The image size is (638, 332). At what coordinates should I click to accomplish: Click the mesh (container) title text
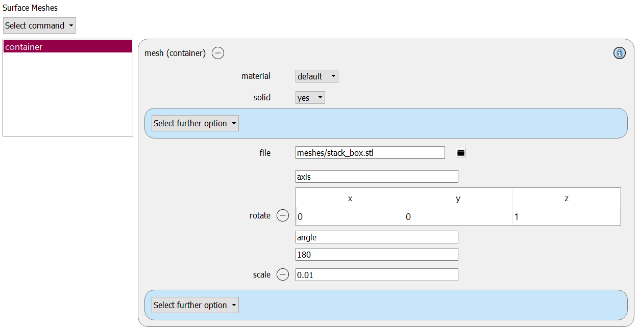pyautogui.click(x=175, y=53)
